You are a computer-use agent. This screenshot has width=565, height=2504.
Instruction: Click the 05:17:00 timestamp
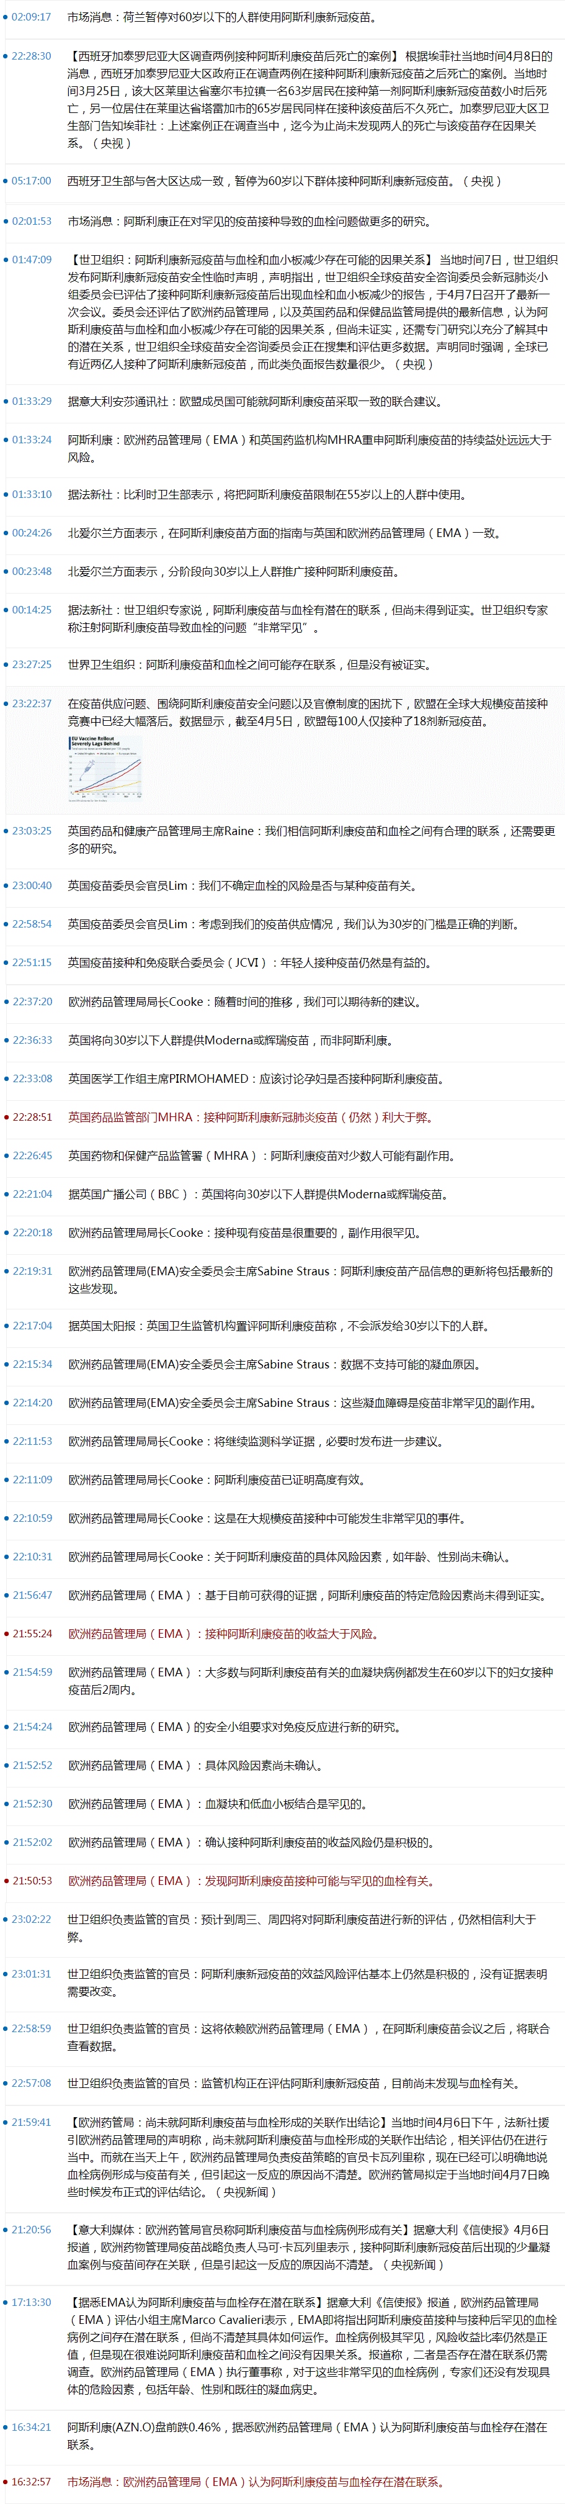32,181
